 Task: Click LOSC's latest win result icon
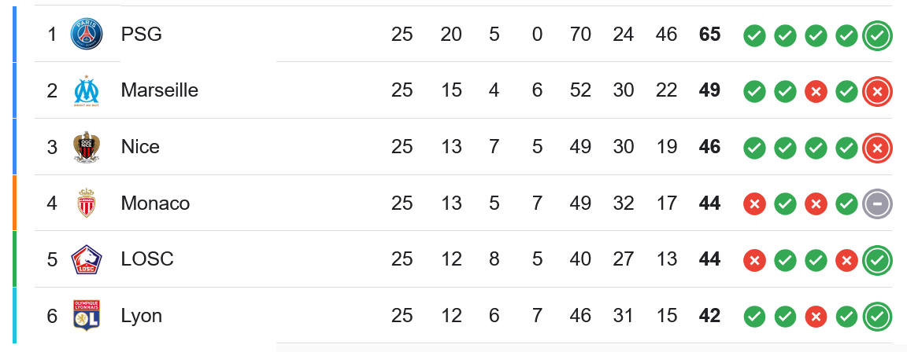(877, 261)
